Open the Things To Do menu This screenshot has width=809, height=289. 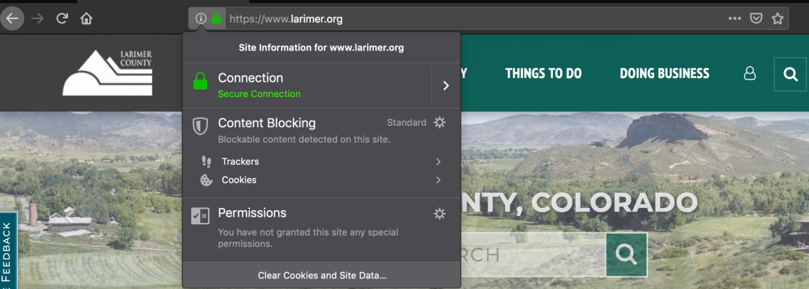[x=544, y=73]
